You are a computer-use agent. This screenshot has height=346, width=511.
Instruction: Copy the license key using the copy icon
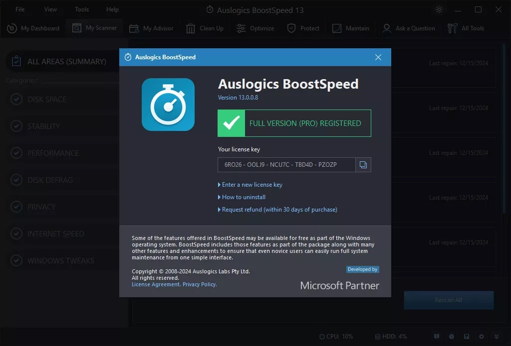363,165
